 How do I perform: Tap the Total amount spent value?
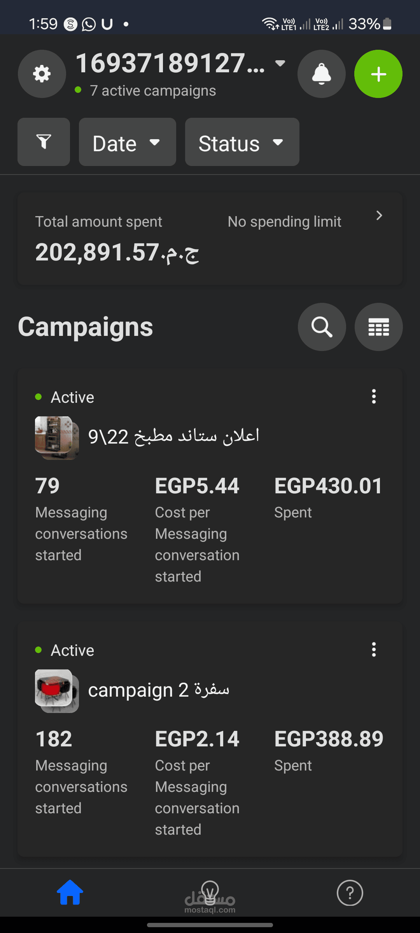(x=117, y=253)
